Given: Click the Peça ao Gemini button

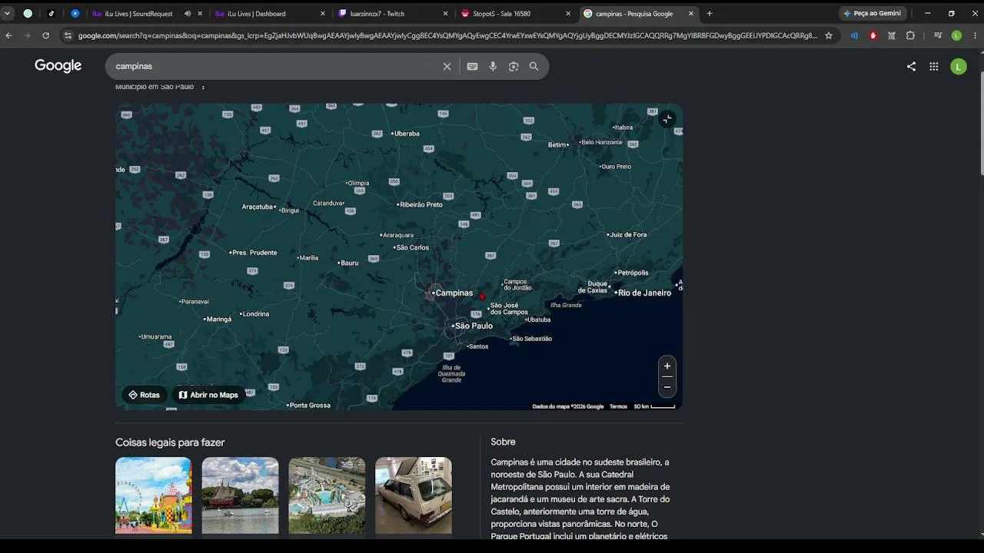Looking at the screenshot, I should (x=873, y=13).
